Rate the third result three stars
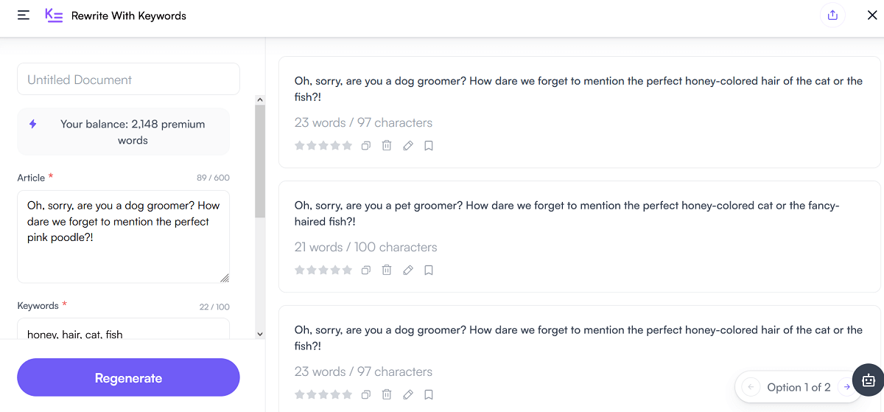Image resolution: width=884 pixels, height=412 pixels. [323, 395]
